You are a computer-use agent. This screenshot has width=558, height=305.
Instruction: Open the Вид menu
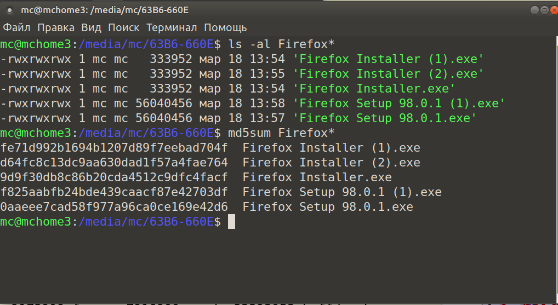[92, 27]
